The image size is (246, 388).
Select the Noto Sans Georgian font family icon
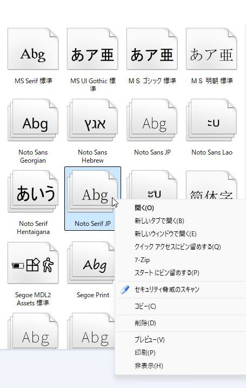click(x=33, y=120)
